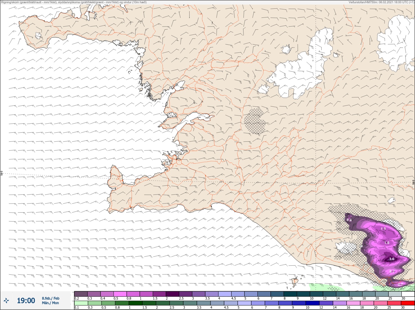Image resolution: width=415 pixels, height=310 pixels.
Task: Select the darkest purple swatch in snow legend
Action: pyautogui.click(x=172, y=294)
